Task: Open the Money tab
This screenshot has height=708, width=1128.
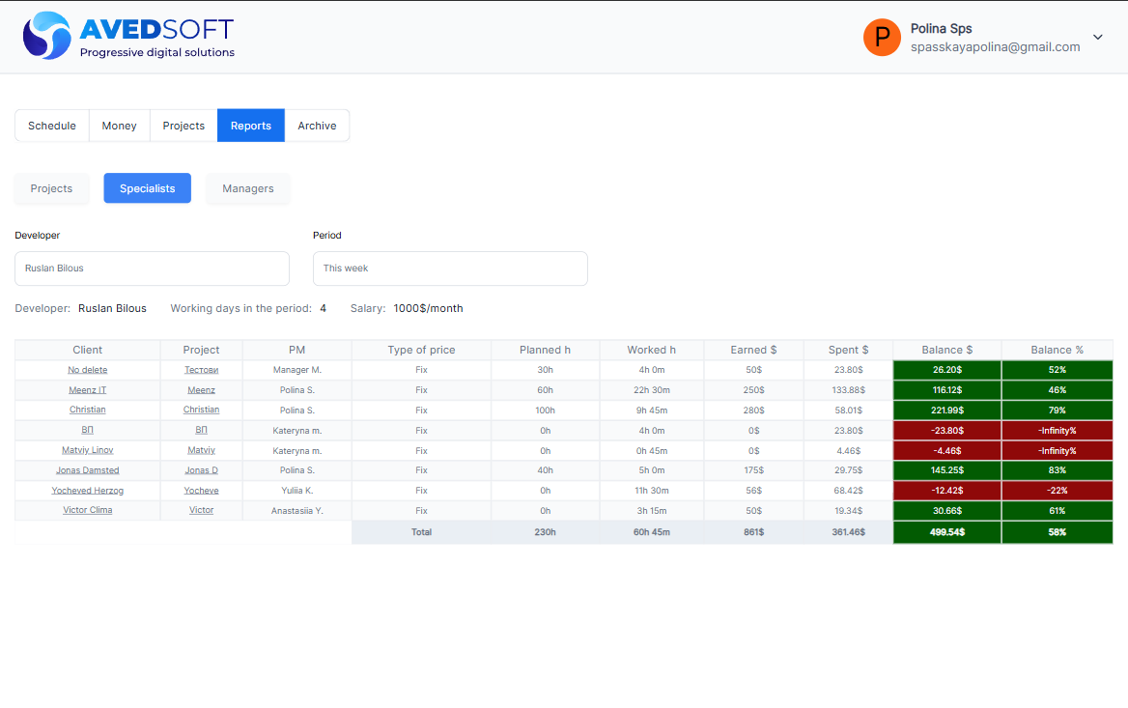Action: tap(120, 126)
